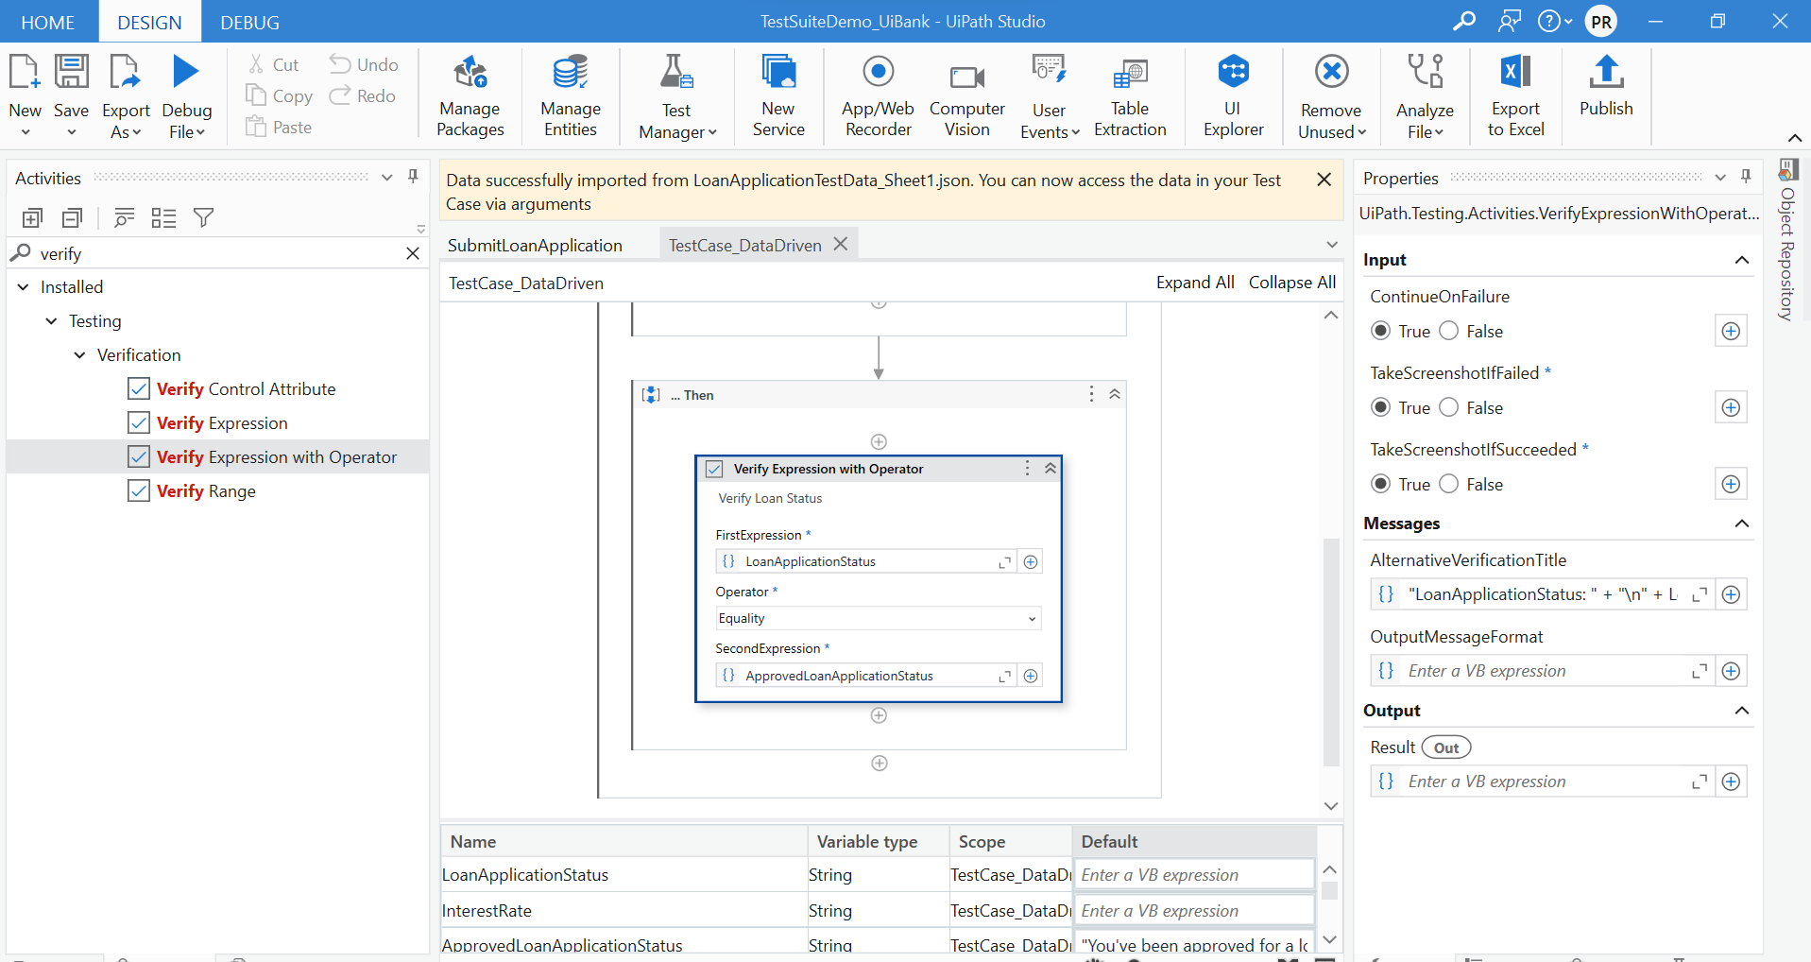This screenshot has height=962, width=1811.
Task: Open the help menu in title bar
Action: 1554,21
